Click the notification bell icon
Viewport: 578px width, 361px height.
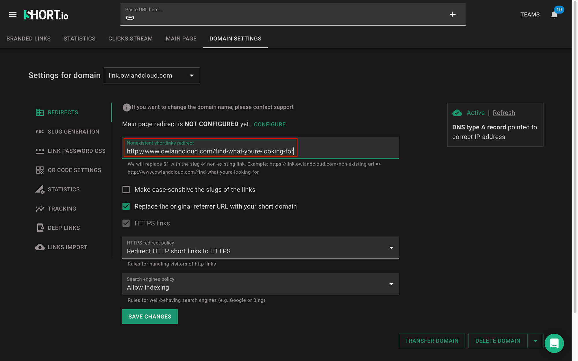(x=554, y=15)
